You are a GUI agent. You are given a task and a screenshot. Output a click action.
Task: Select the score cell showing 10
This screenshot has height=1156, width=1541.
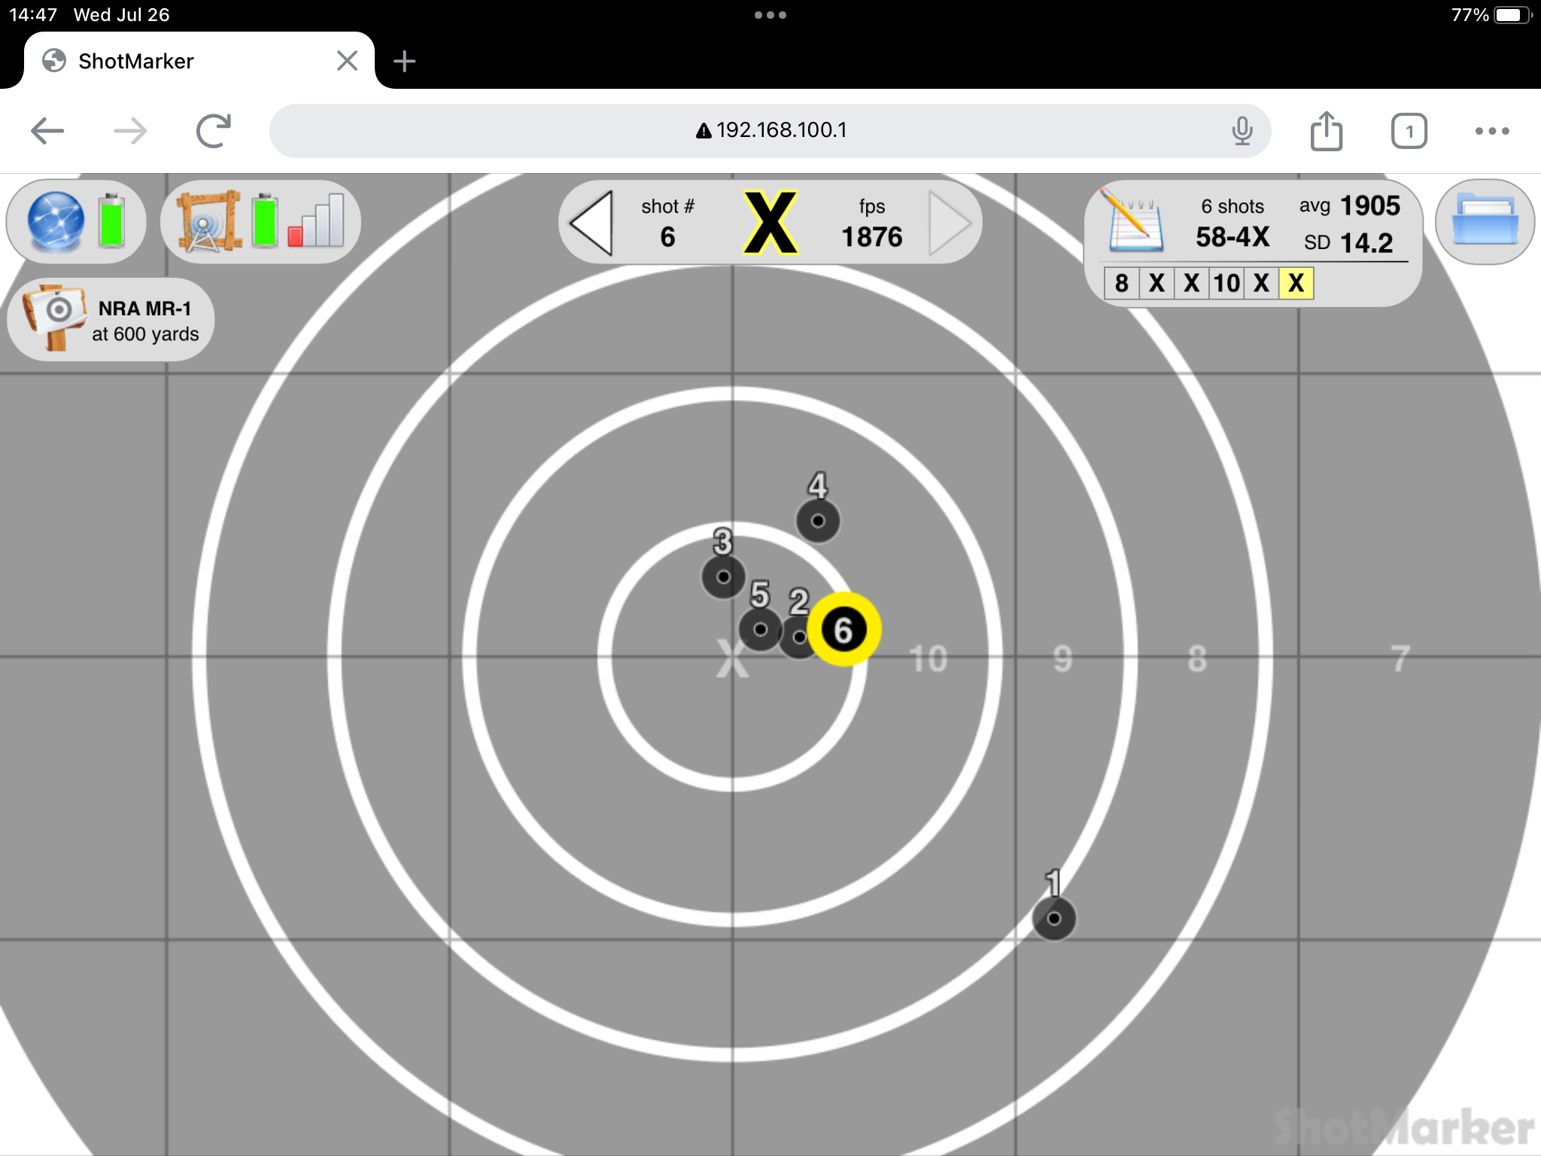pyautogui.click(x=1226, y=283)
